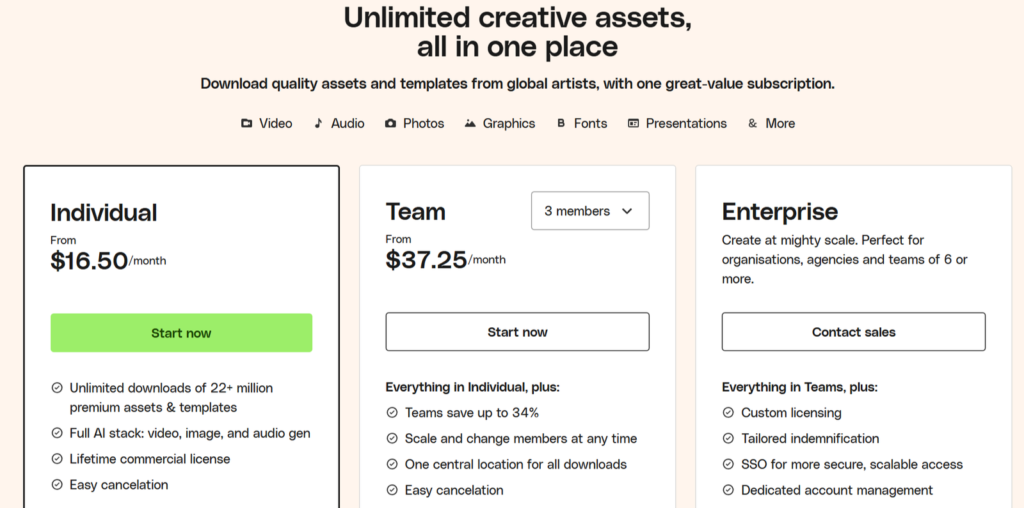Open the Presentations category
This screenshot has height=508, width=1024.
[x=686, y=123]
